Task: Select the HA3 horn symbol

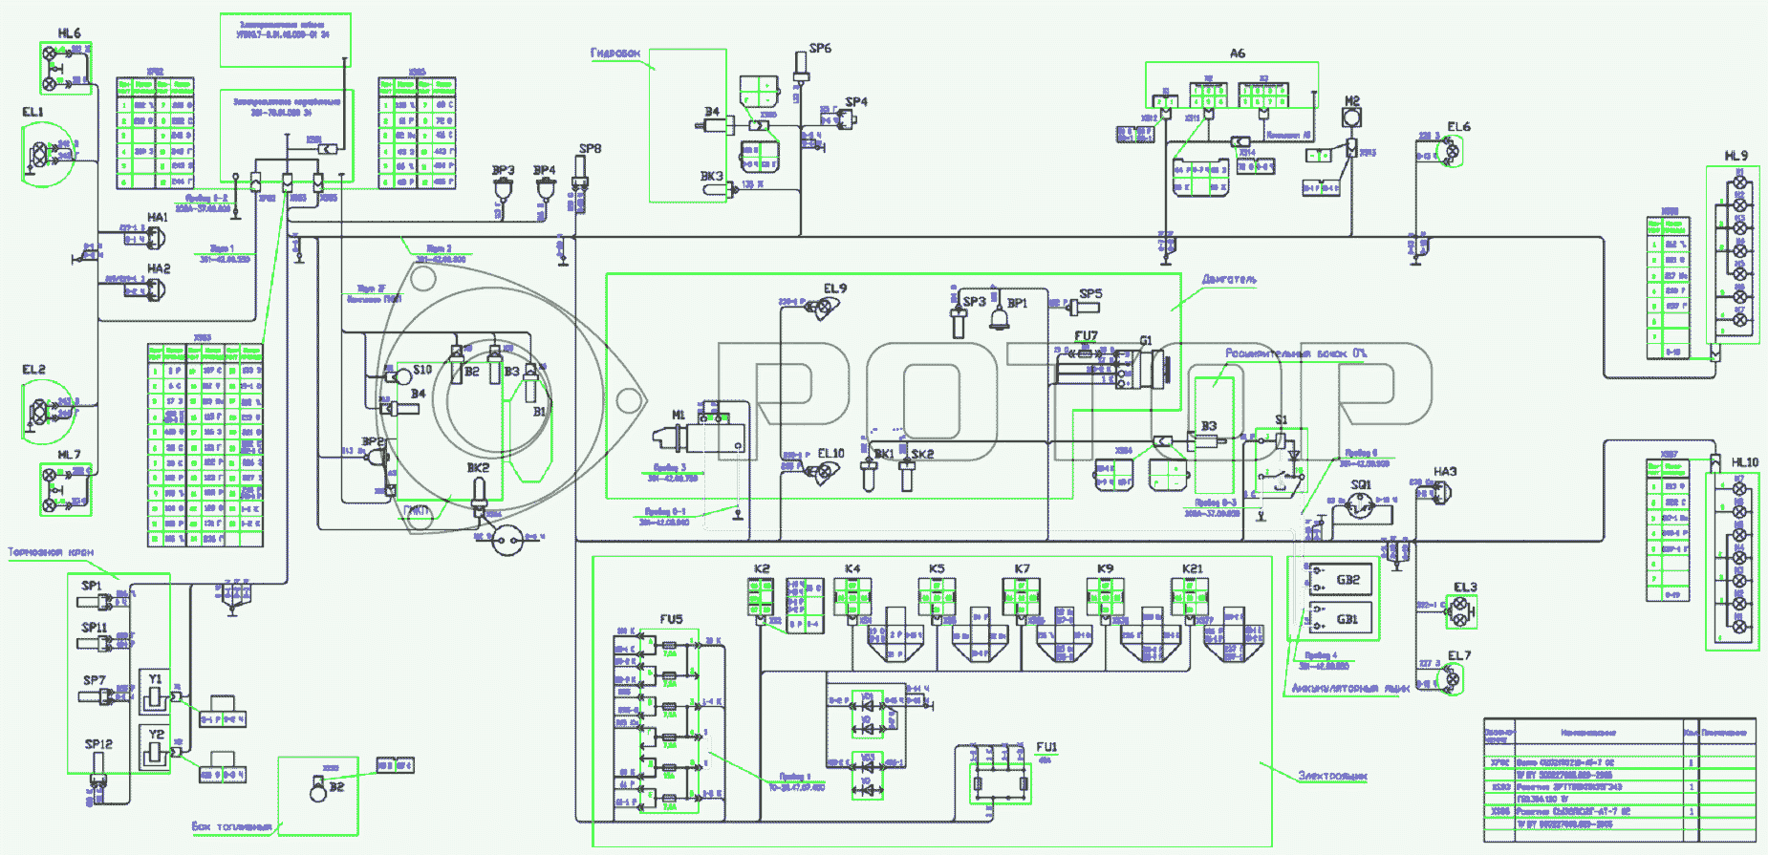Action: pyautogui.click(x=1443, y=493)
